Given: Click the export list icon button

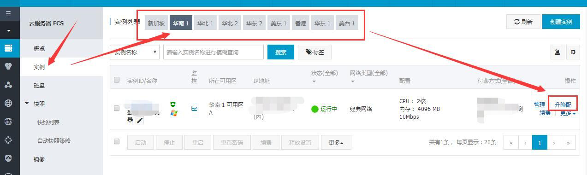Looking at the screenshot, I should click(x=557, y=52).
